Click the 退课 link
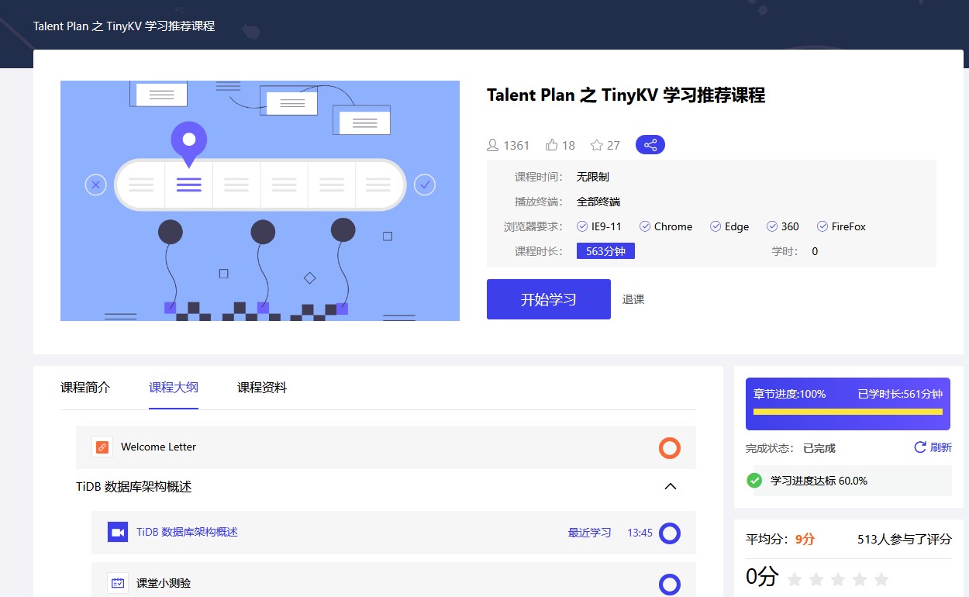The image size is (969, 597). point(633,299)
